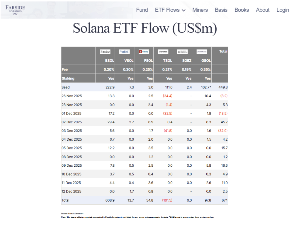This screenshot has width=299, height=239.
Task: Click the Source: Farside Investors footer text
Action: click(x=72, y=214)
